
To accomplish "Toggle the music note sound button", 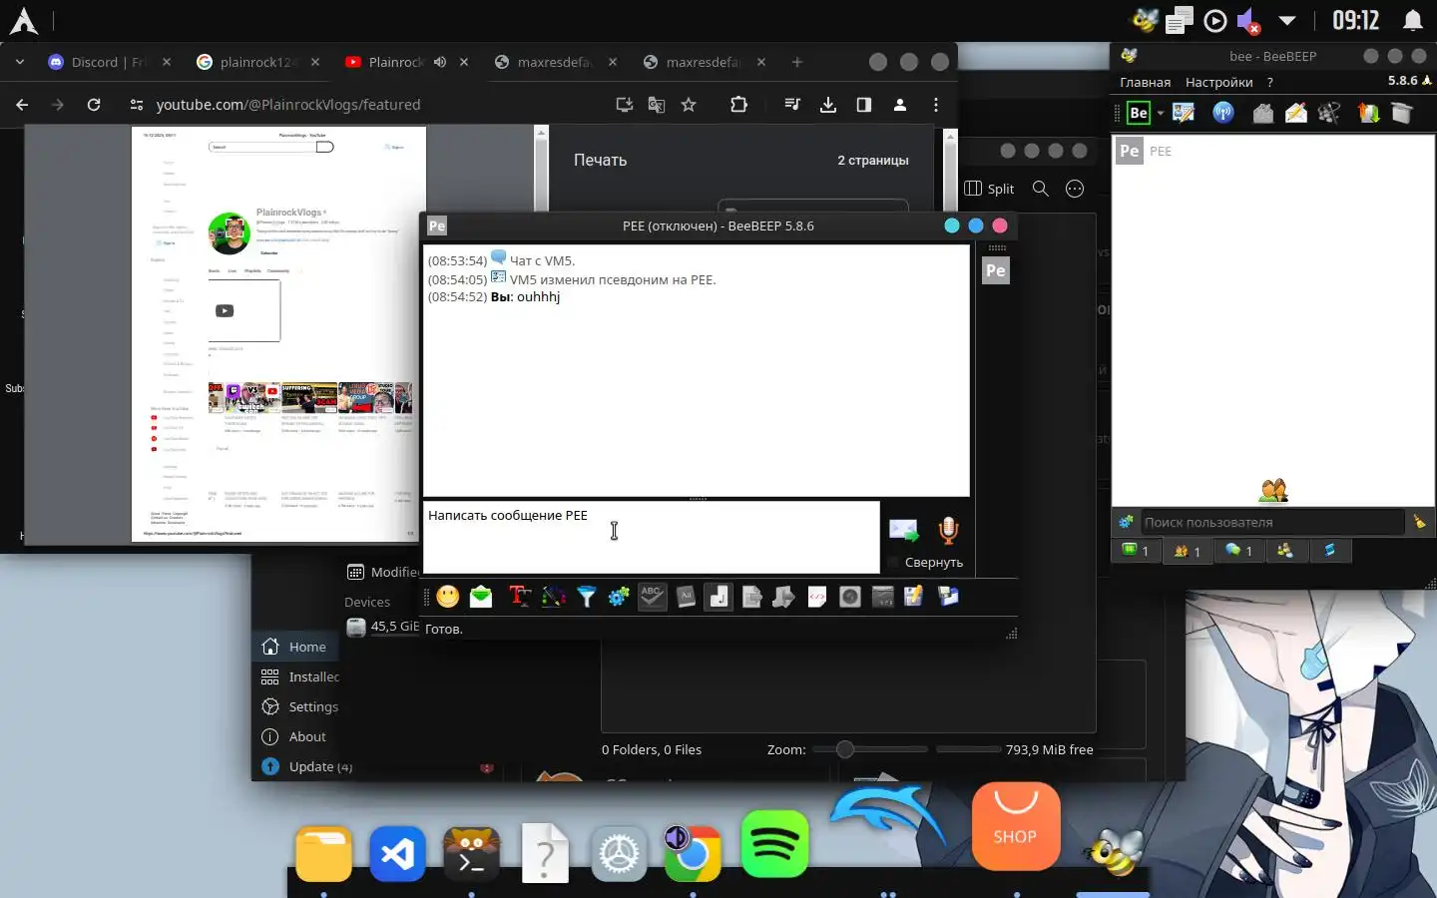I will pos(718,597).
